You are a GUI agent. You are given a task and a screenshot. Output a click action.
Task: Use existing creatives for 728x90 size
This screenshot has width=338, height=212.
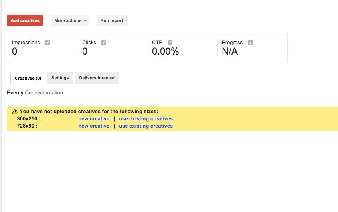click(x=146, y=126)
